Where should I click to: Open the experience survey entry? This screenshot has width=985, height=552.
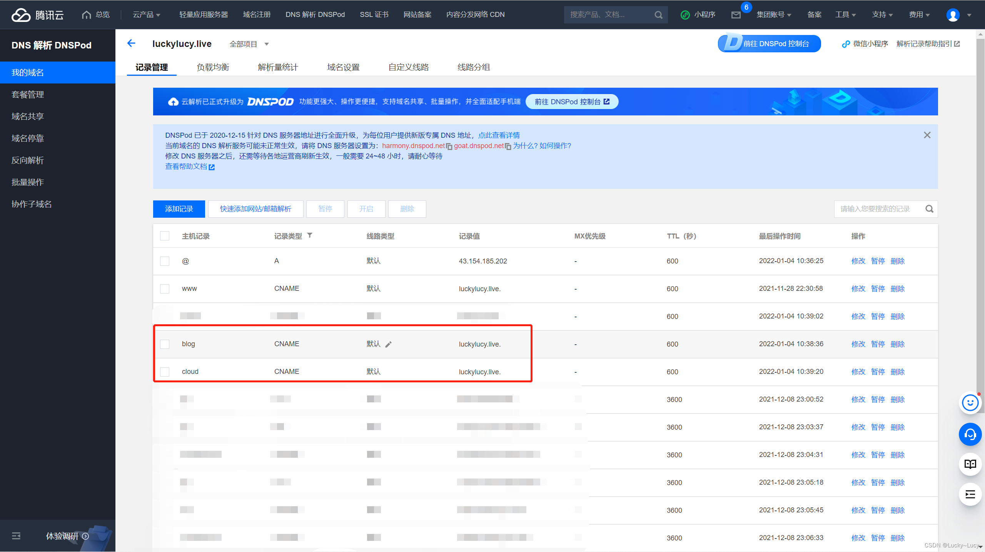click(x=67, y=536)
